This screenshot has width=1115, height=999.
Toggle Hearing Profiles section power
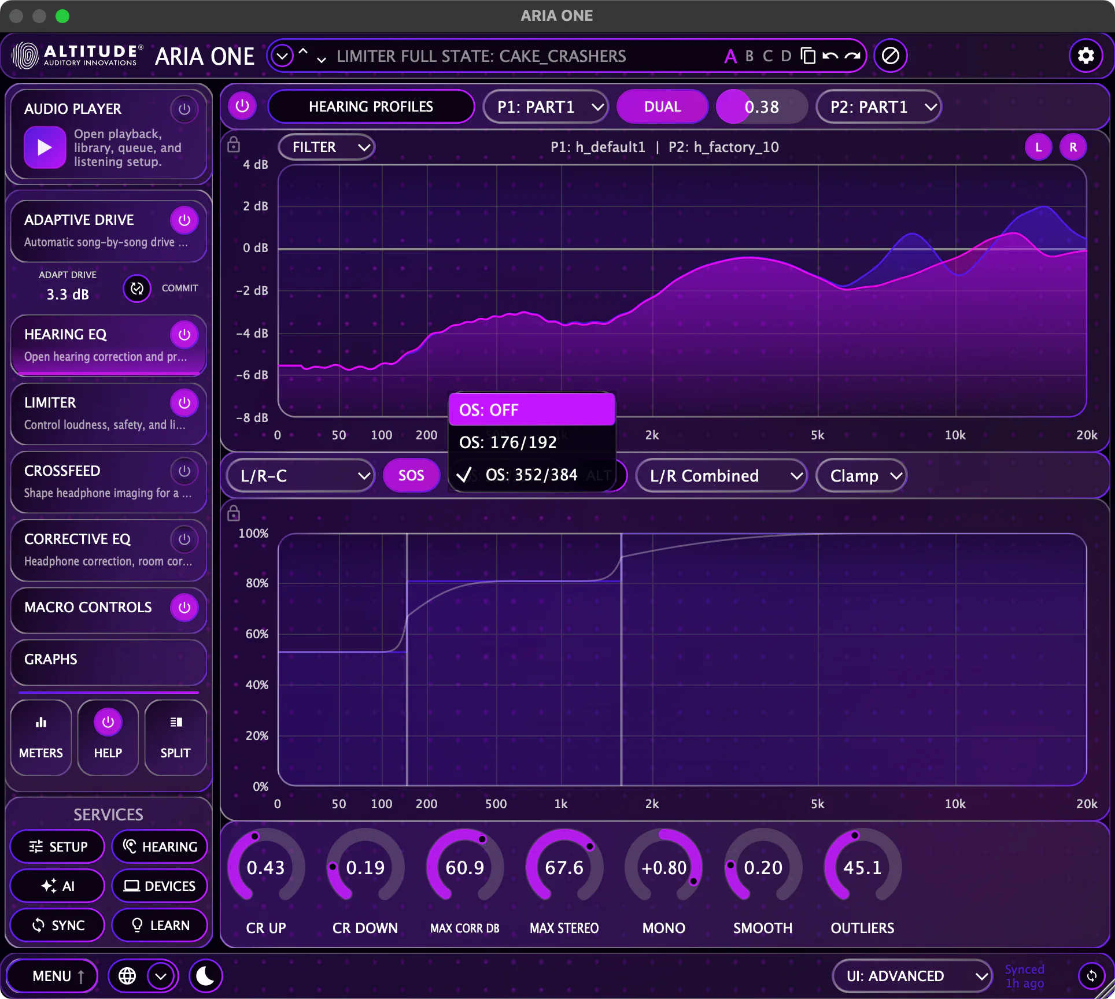pos(242,106)
